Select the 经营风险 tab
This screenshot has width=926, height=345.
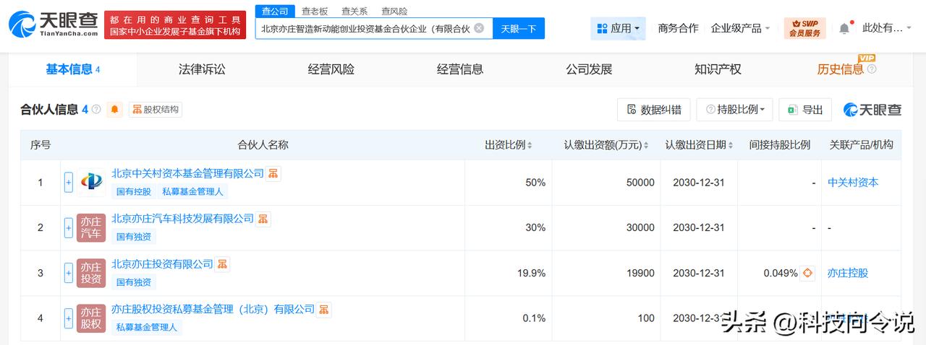[331, 69]
